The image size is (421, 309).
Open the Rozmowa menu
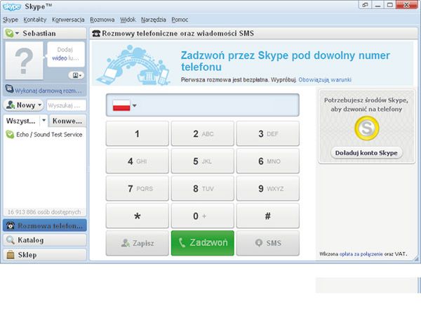click(102, 20)
